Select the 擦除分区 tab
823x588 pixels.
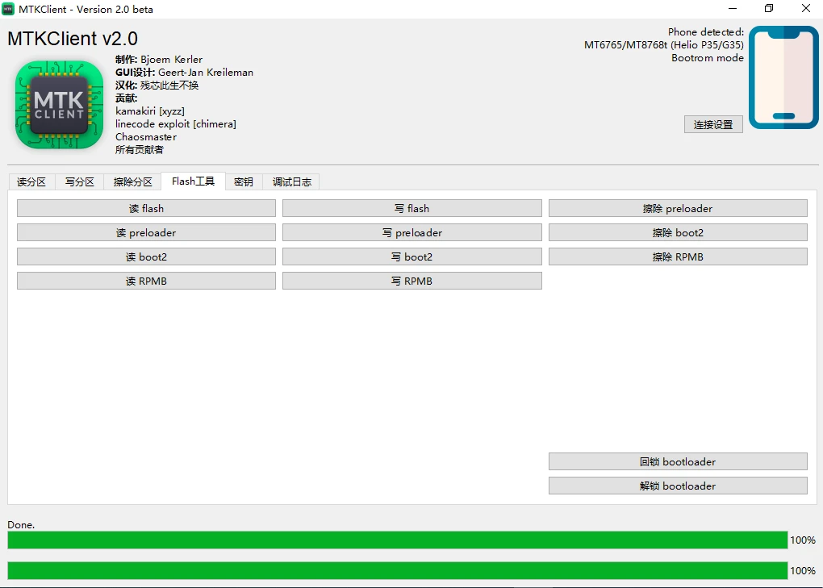click(x=132, y=181)
